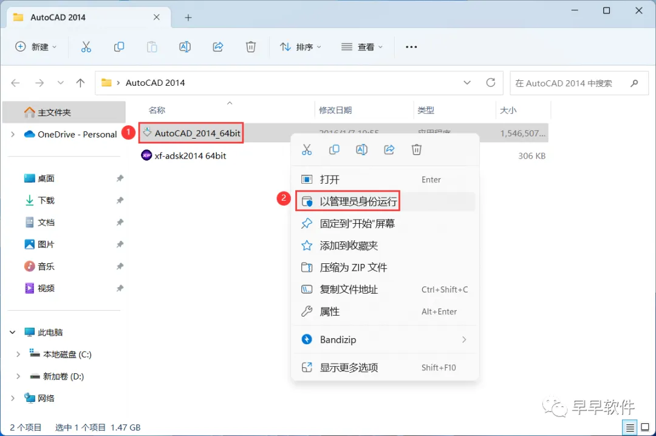Open the Bandizip submenu
The image size is (656, 436).
click(385, 340)
